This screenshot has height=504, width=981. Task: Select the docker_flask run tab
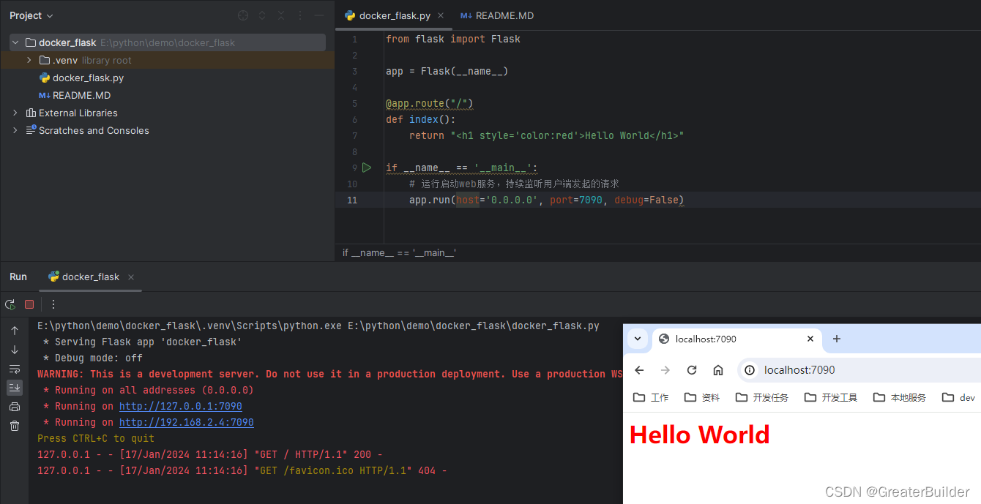click(89, 277)
